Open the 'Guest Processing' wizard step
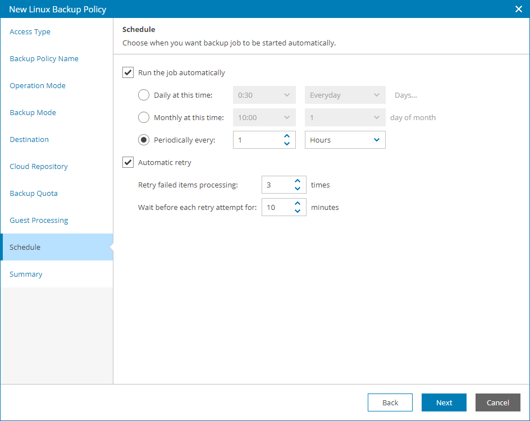The width and height of the screenshot is (530, 421). (38, 220)
